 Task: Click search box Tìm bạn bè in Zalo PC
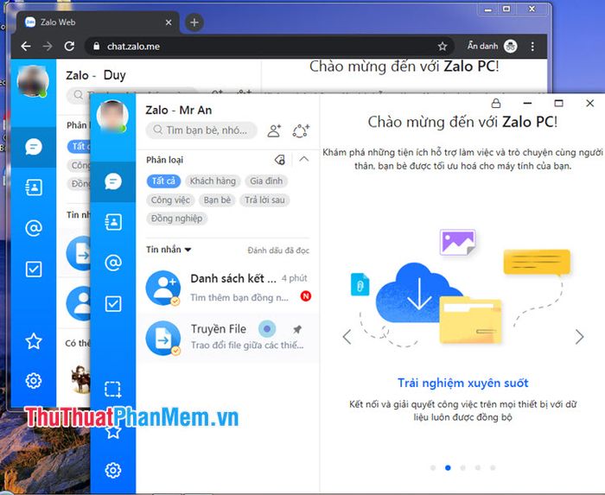click(201, 130)
